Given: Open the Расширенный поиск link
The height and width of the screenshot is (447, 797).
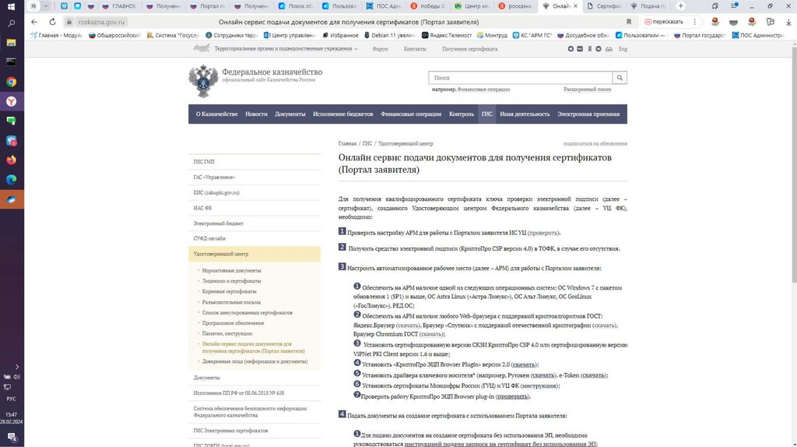Looking at the screenshot, I should tap(587, 90).
